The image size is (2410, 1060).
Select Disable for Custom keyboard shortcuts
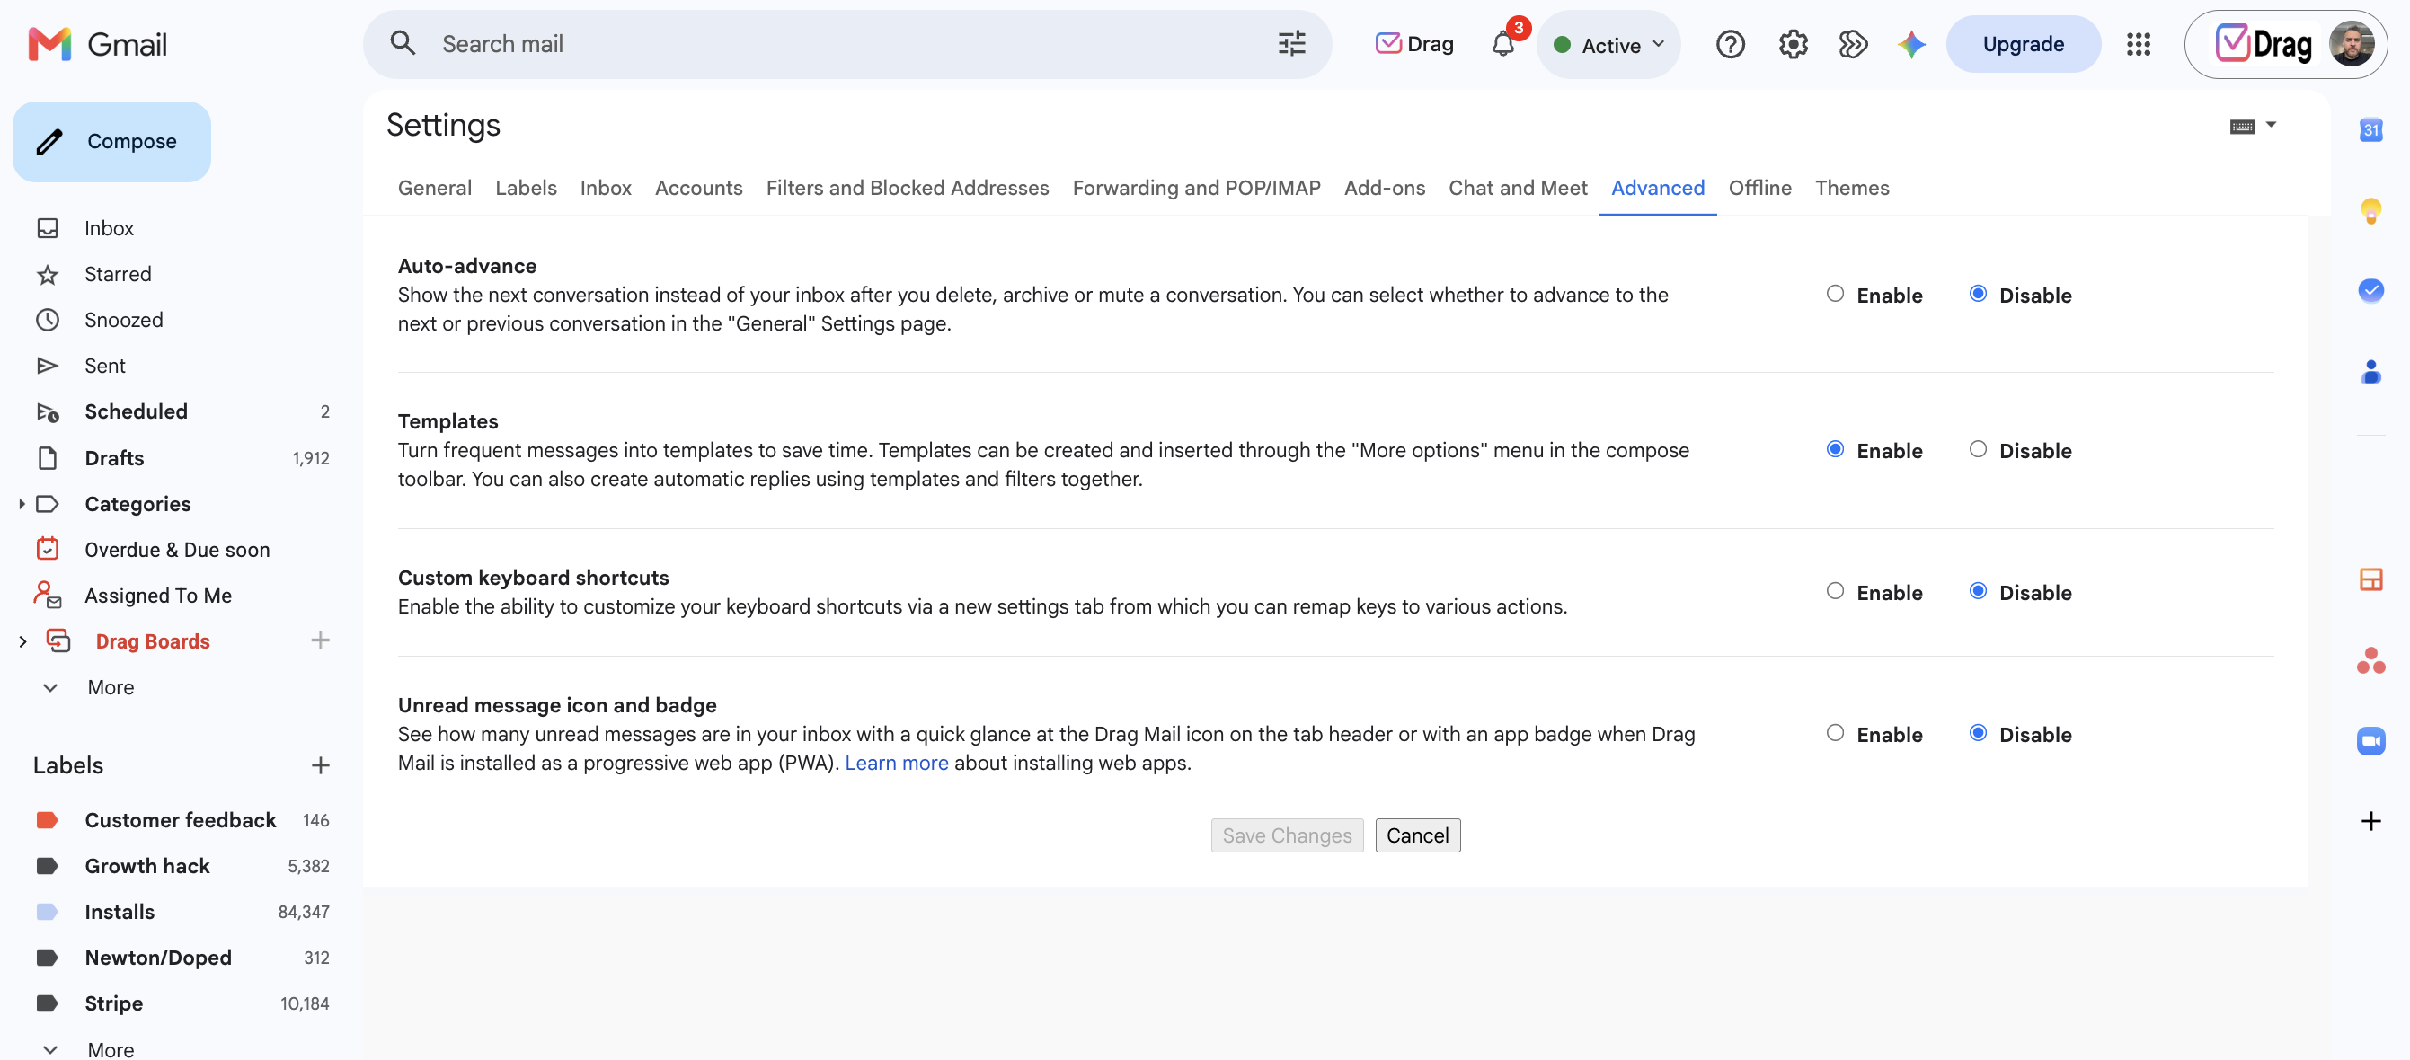[x=1977, y=591]
